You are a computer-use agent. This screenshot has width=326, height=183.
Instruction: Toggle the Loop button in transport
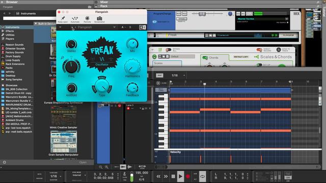pyautogui.click(x=203, y=176)
